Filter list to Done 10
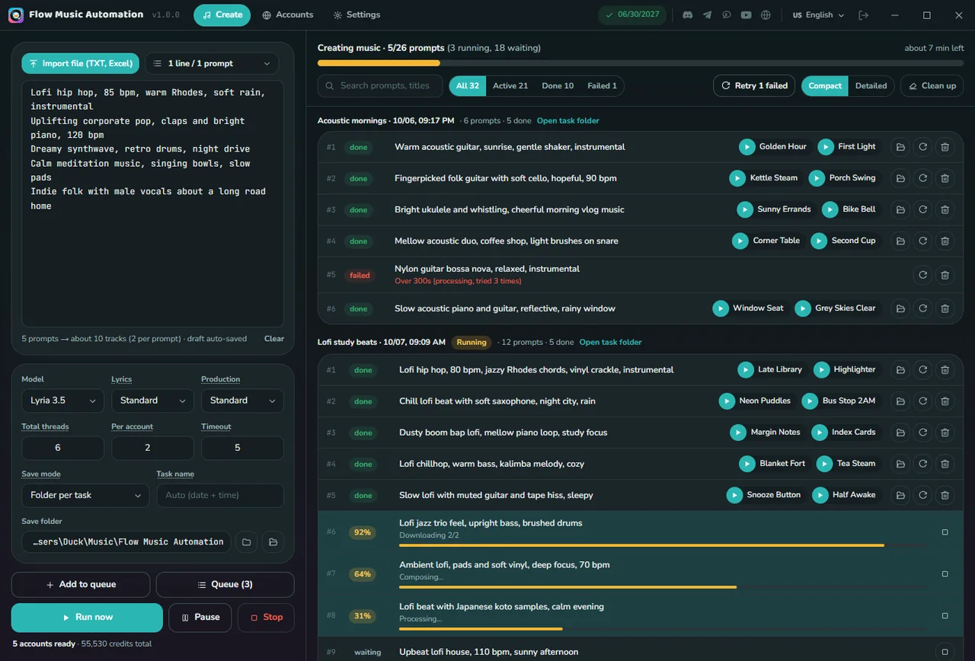This screenshot has width=975, height=661. pyautogui.click(x=558, y=86)
